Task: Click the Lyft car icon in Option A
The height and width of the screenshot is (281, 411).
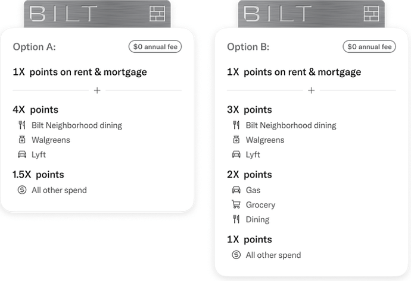Action: tap(22, 154)
